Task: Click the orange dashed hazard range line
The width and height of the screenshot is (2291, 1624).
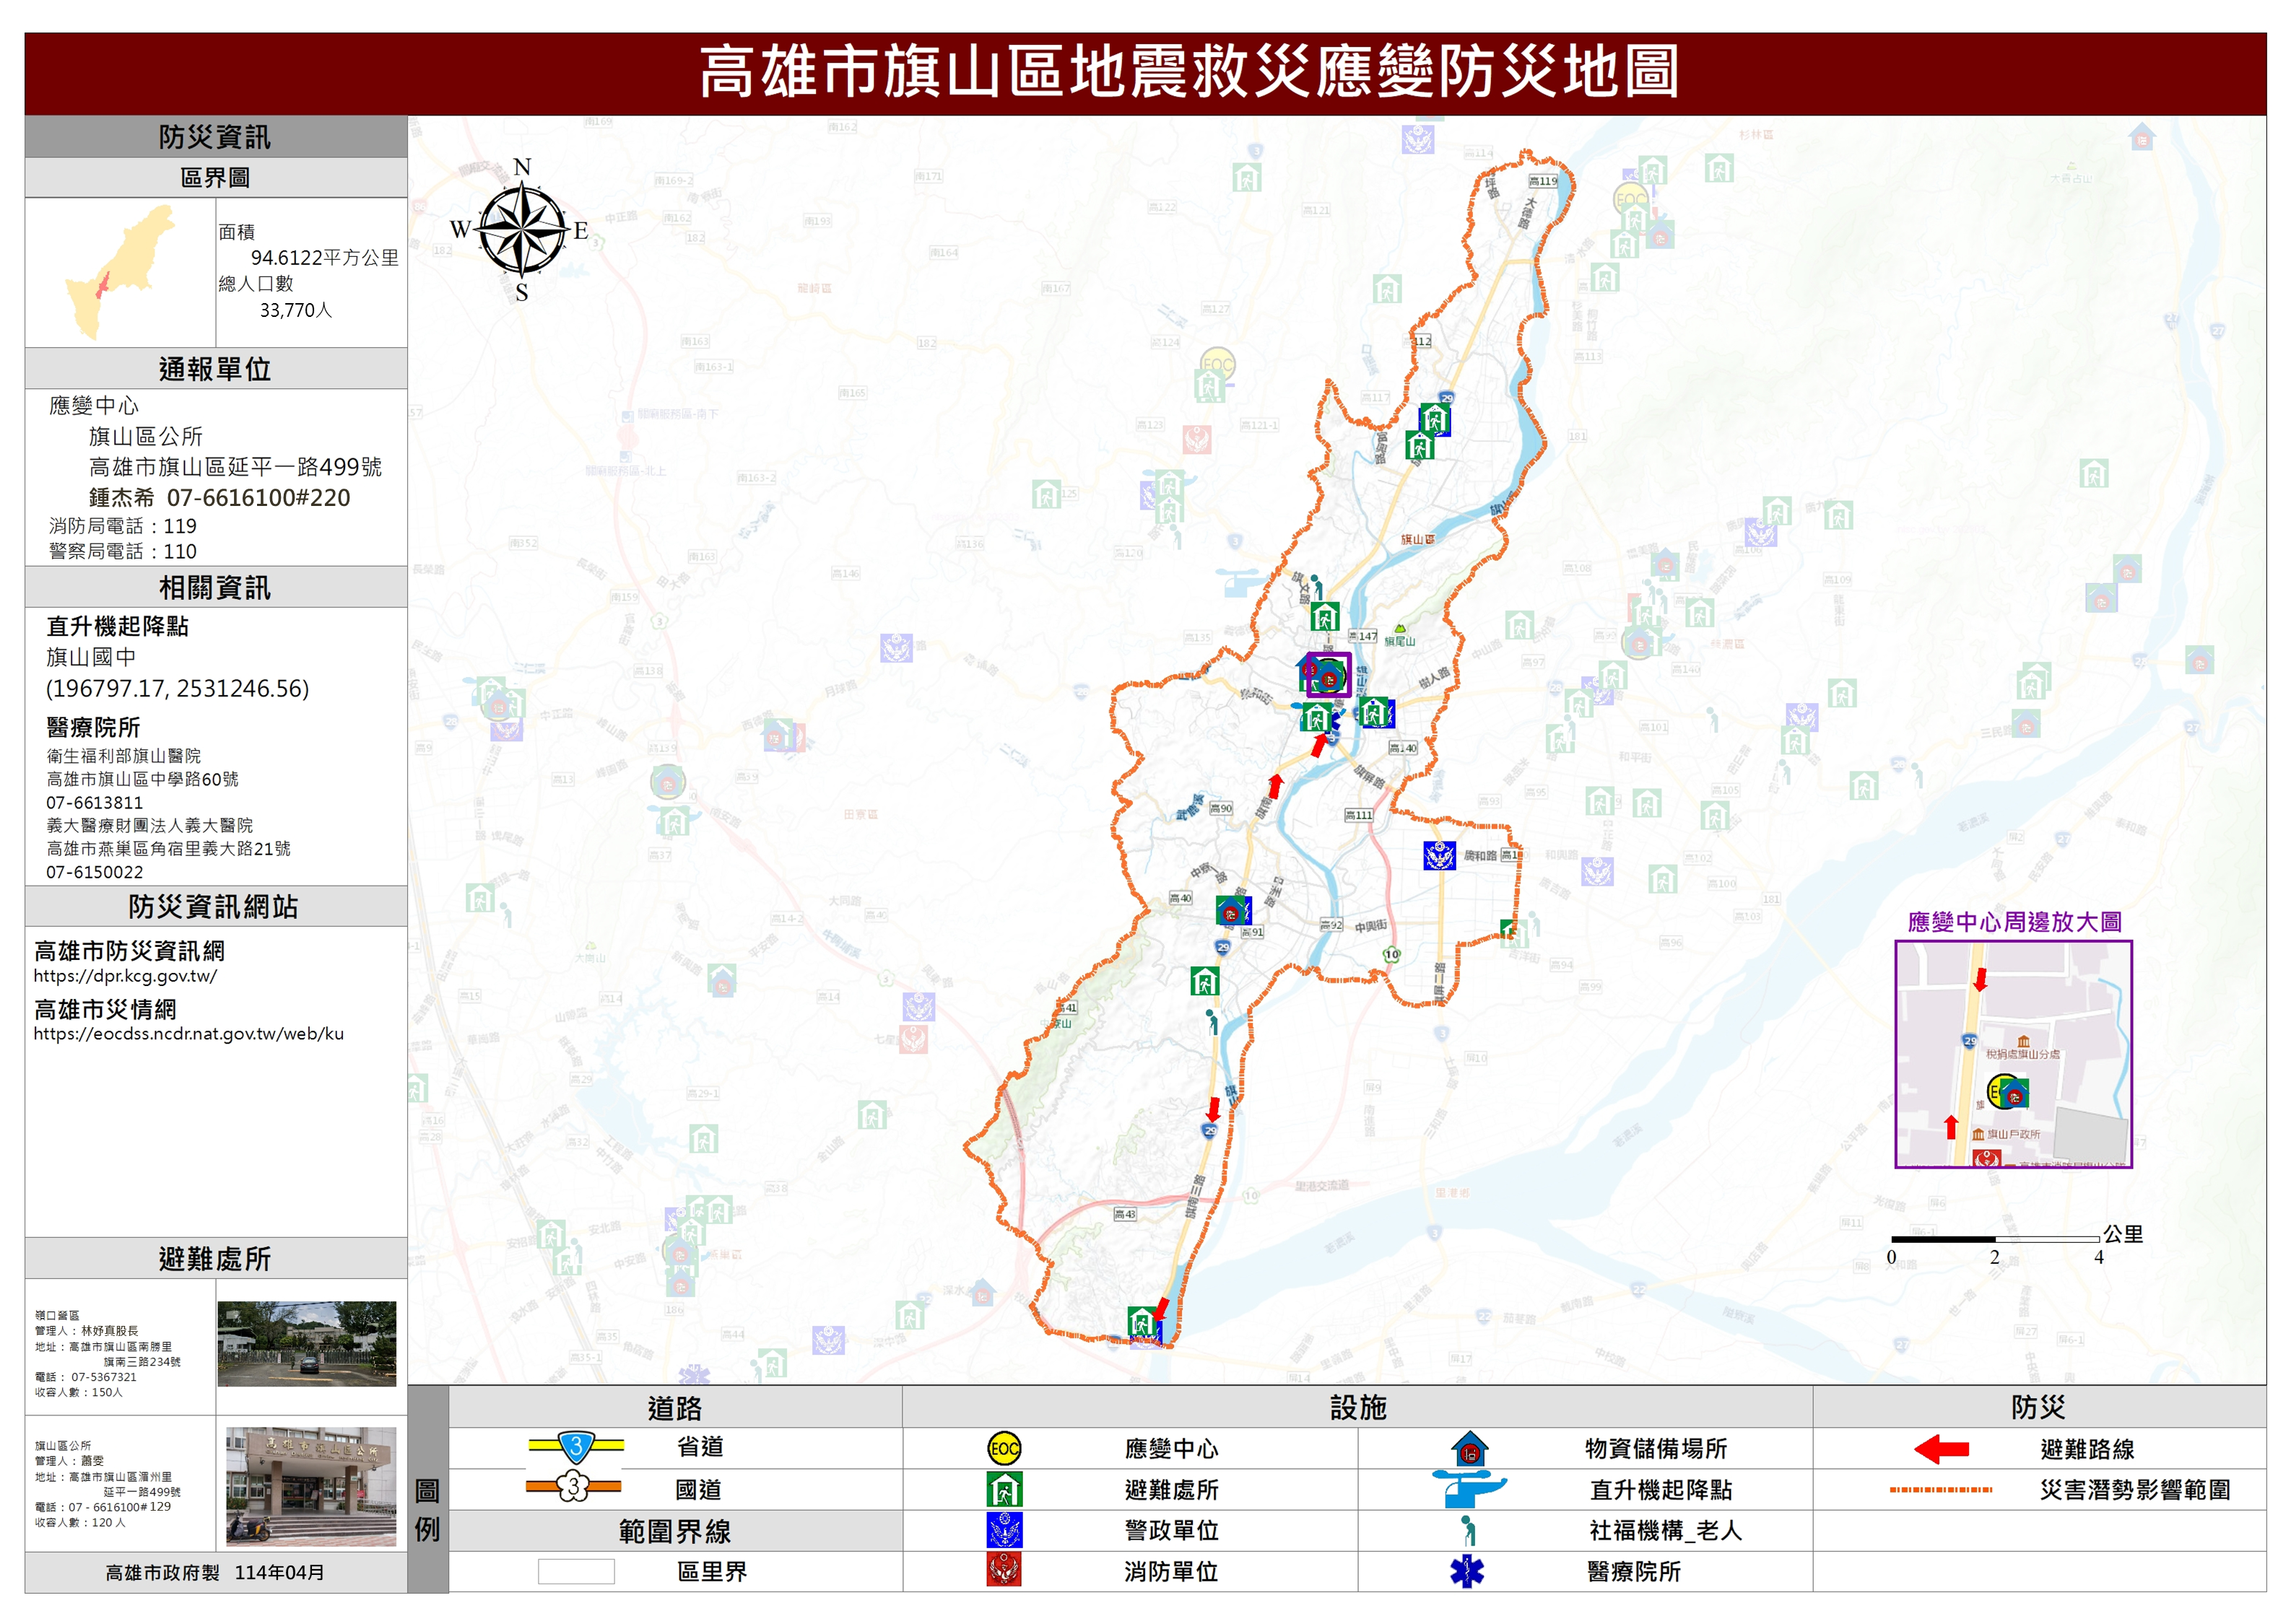Action: [1941, 1489]
